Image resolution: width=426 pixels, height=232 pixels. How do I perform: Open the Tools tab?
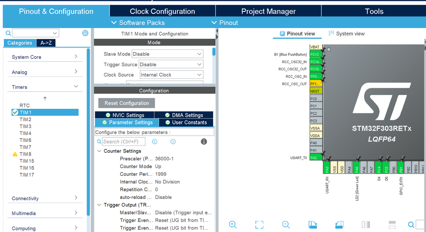374,12
